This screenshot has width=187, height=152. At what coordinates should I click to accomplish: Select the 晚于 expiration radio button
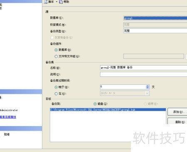coord(56,87)
